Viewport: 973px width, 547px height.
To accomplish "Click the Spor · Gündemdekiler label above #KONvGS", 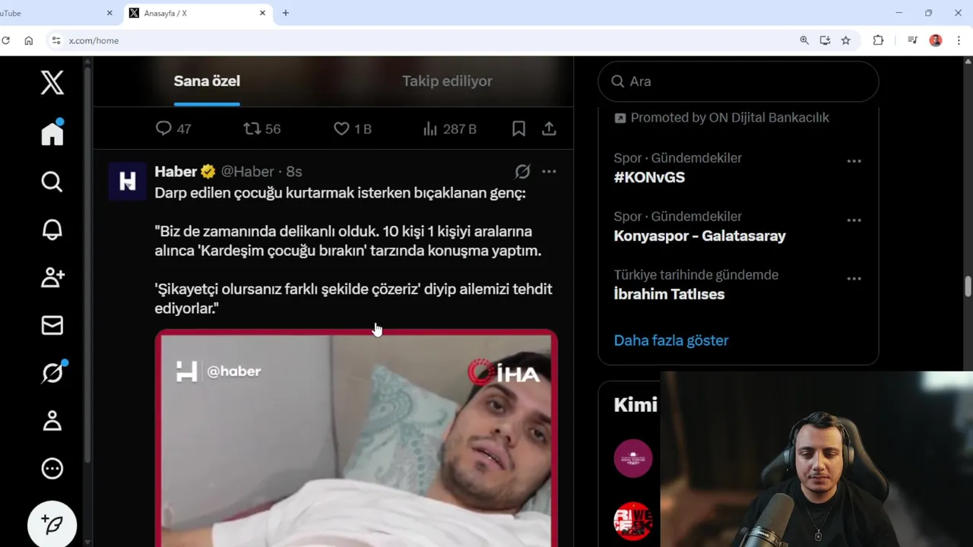I will (x=677, y=158).
